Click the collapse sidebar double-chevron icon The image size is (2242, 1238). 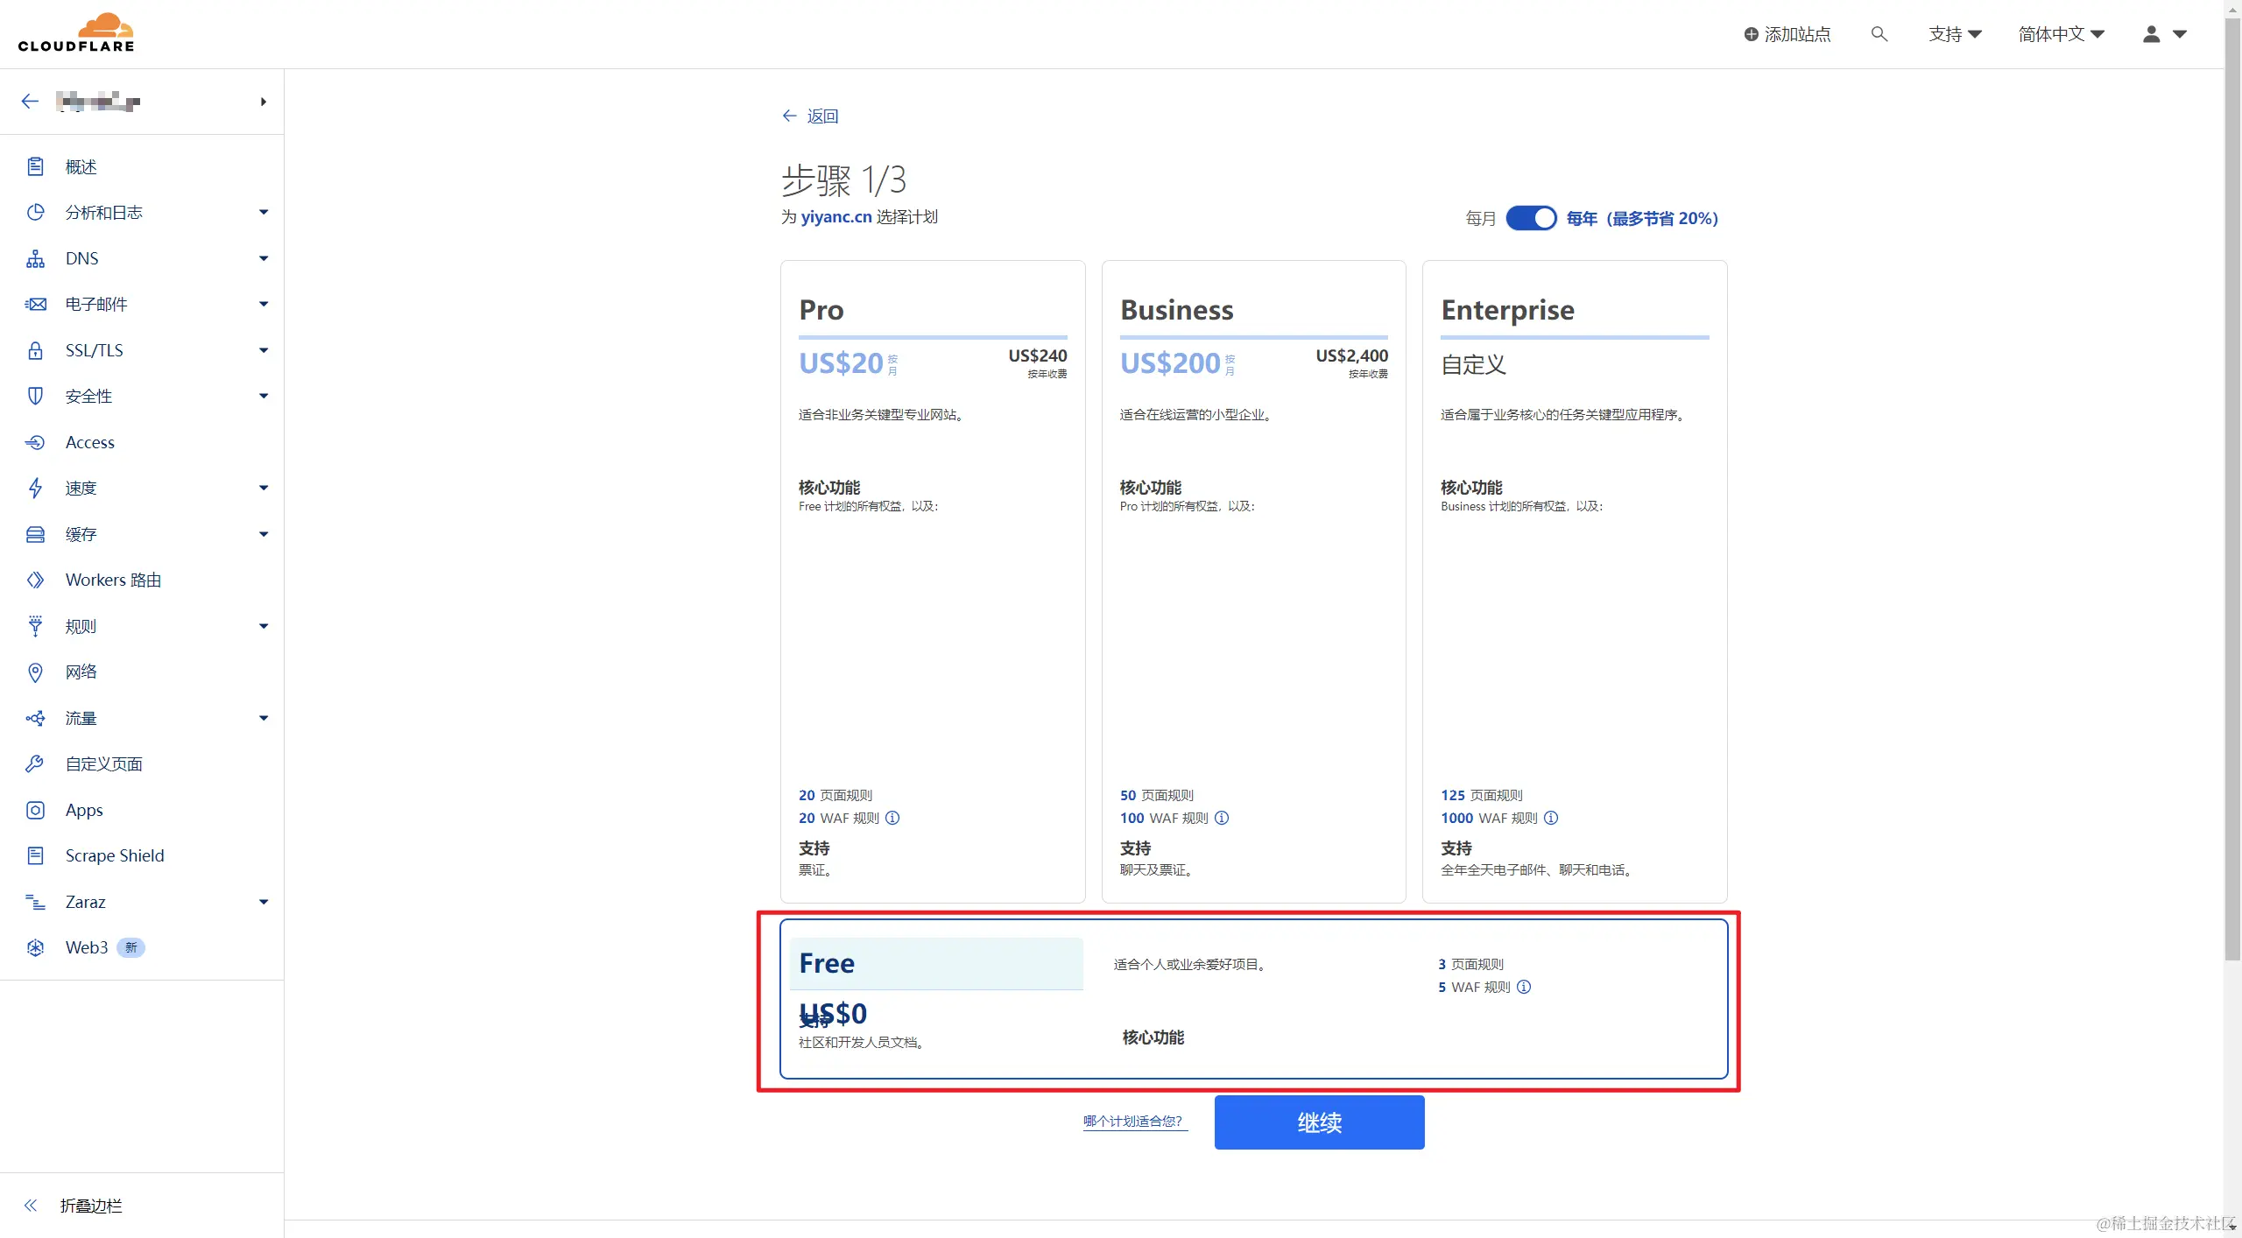[31, 1206]
